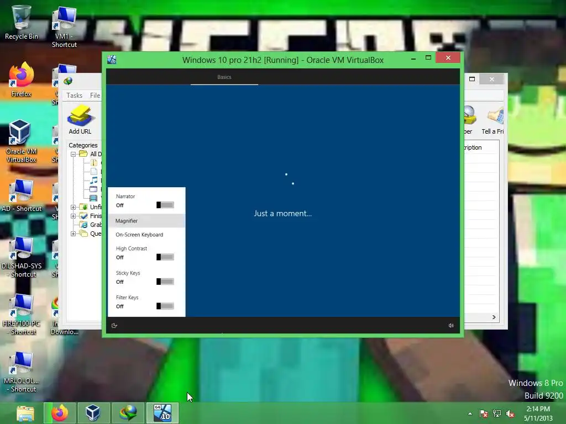Screen dimensions: 566x424
Task: Click the Categories panel heading
Action: coord(83,145)
